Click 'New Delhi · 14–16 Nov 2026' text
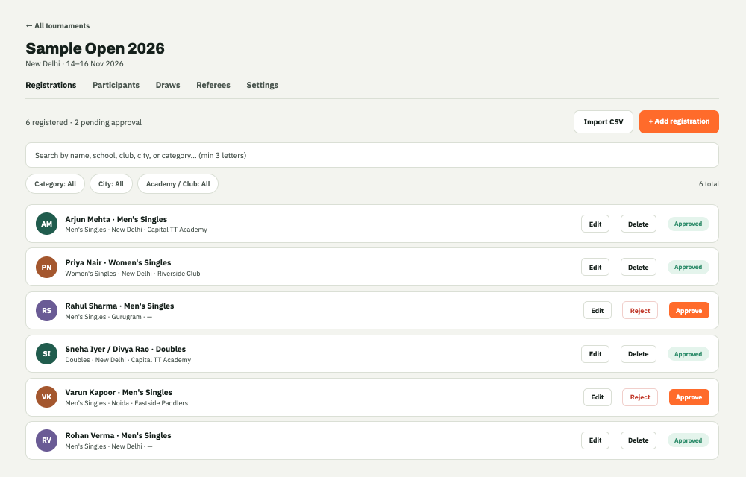This screenshot has width=746, height=477. click(74, 63)
